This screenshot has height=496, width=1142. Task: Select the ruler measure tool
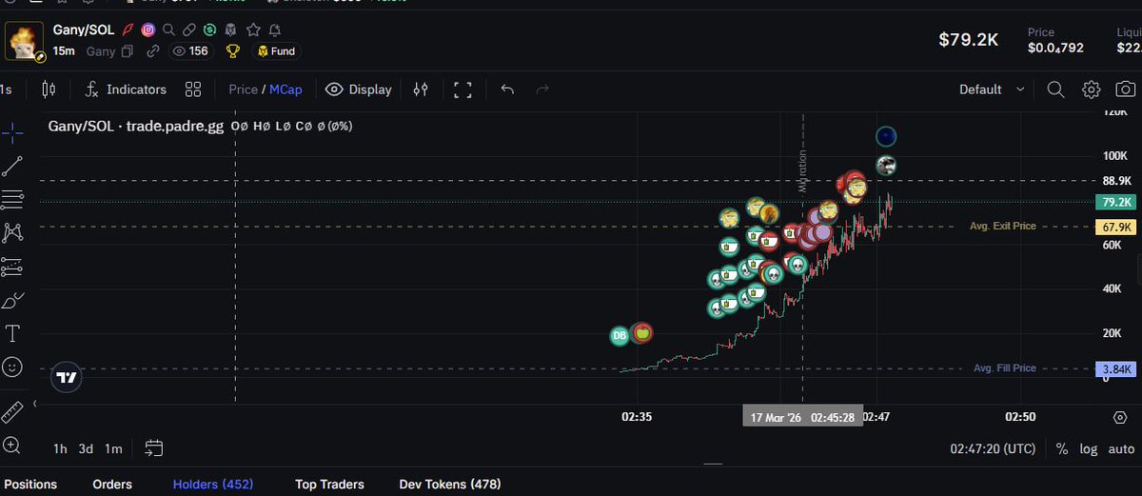[x=12, y=412]
